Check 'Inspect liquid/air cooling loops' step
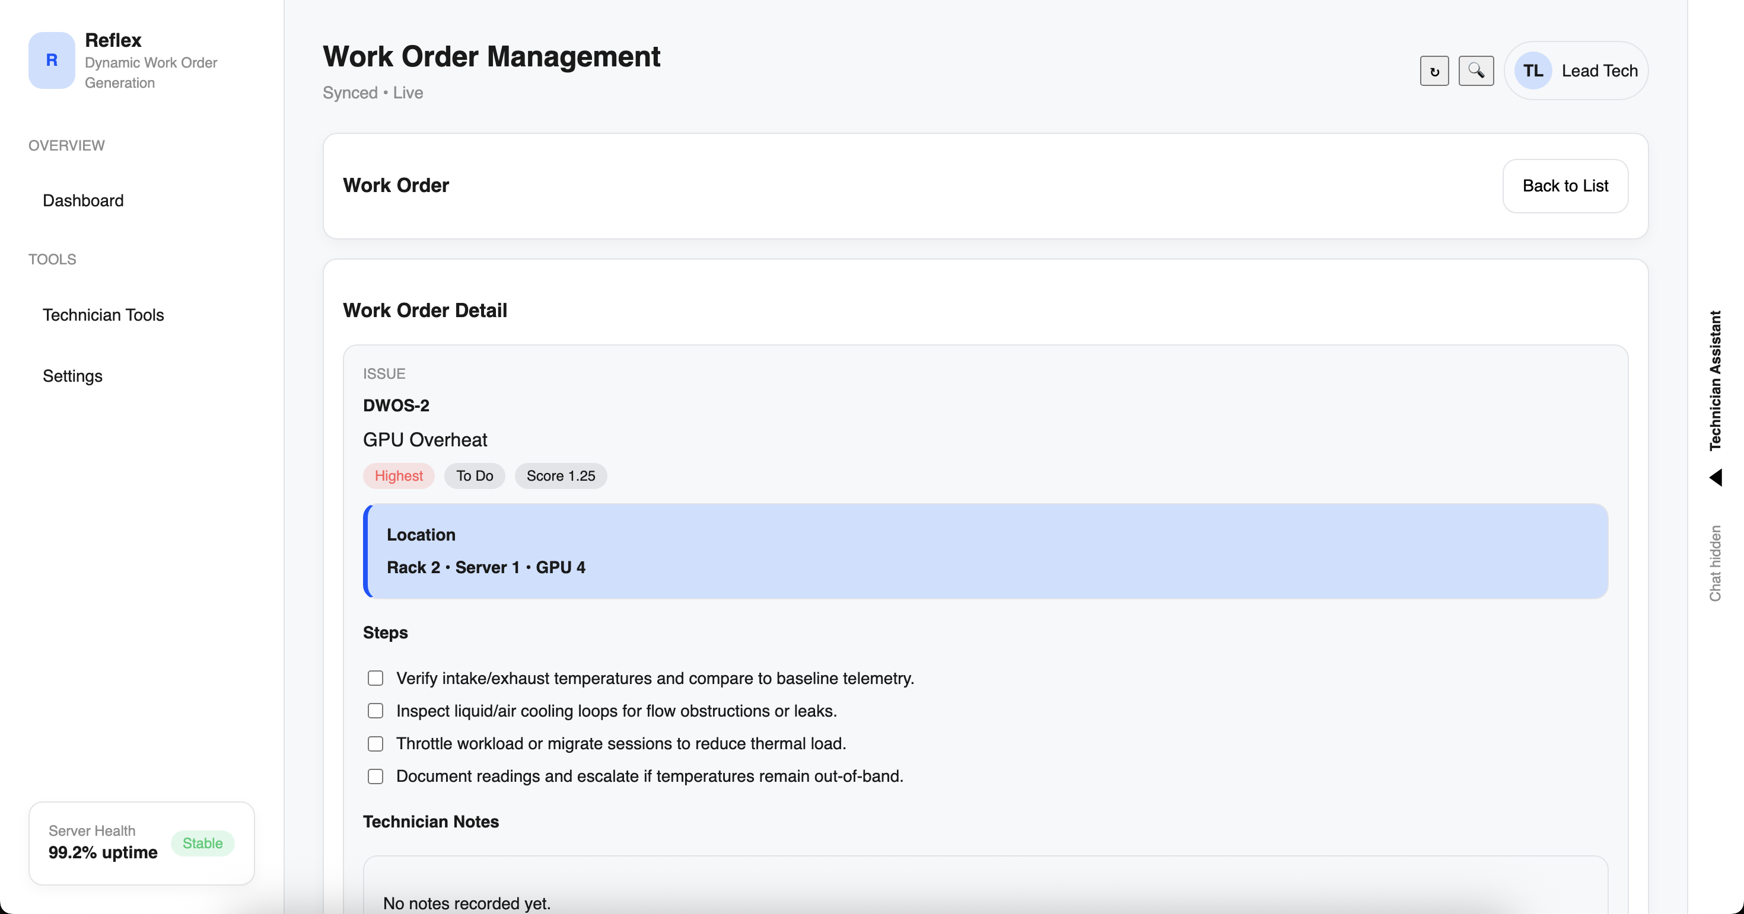Viewport: 1744px width, 914px height. (x=375, y=710)
